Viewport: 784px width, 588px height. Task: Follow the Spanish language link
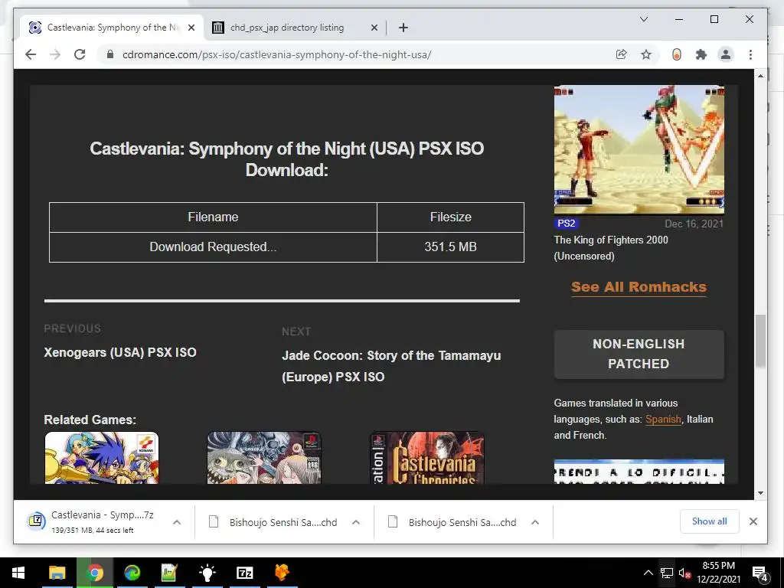[x=663, y=419]
